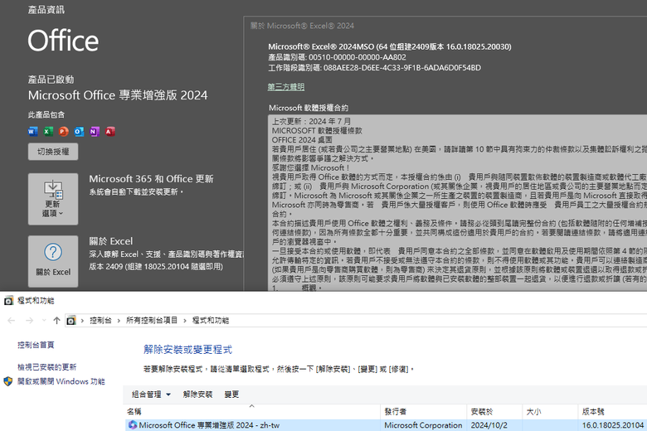
Task: Open the 組合管理 dropdown
Action: tap(151, 395)
